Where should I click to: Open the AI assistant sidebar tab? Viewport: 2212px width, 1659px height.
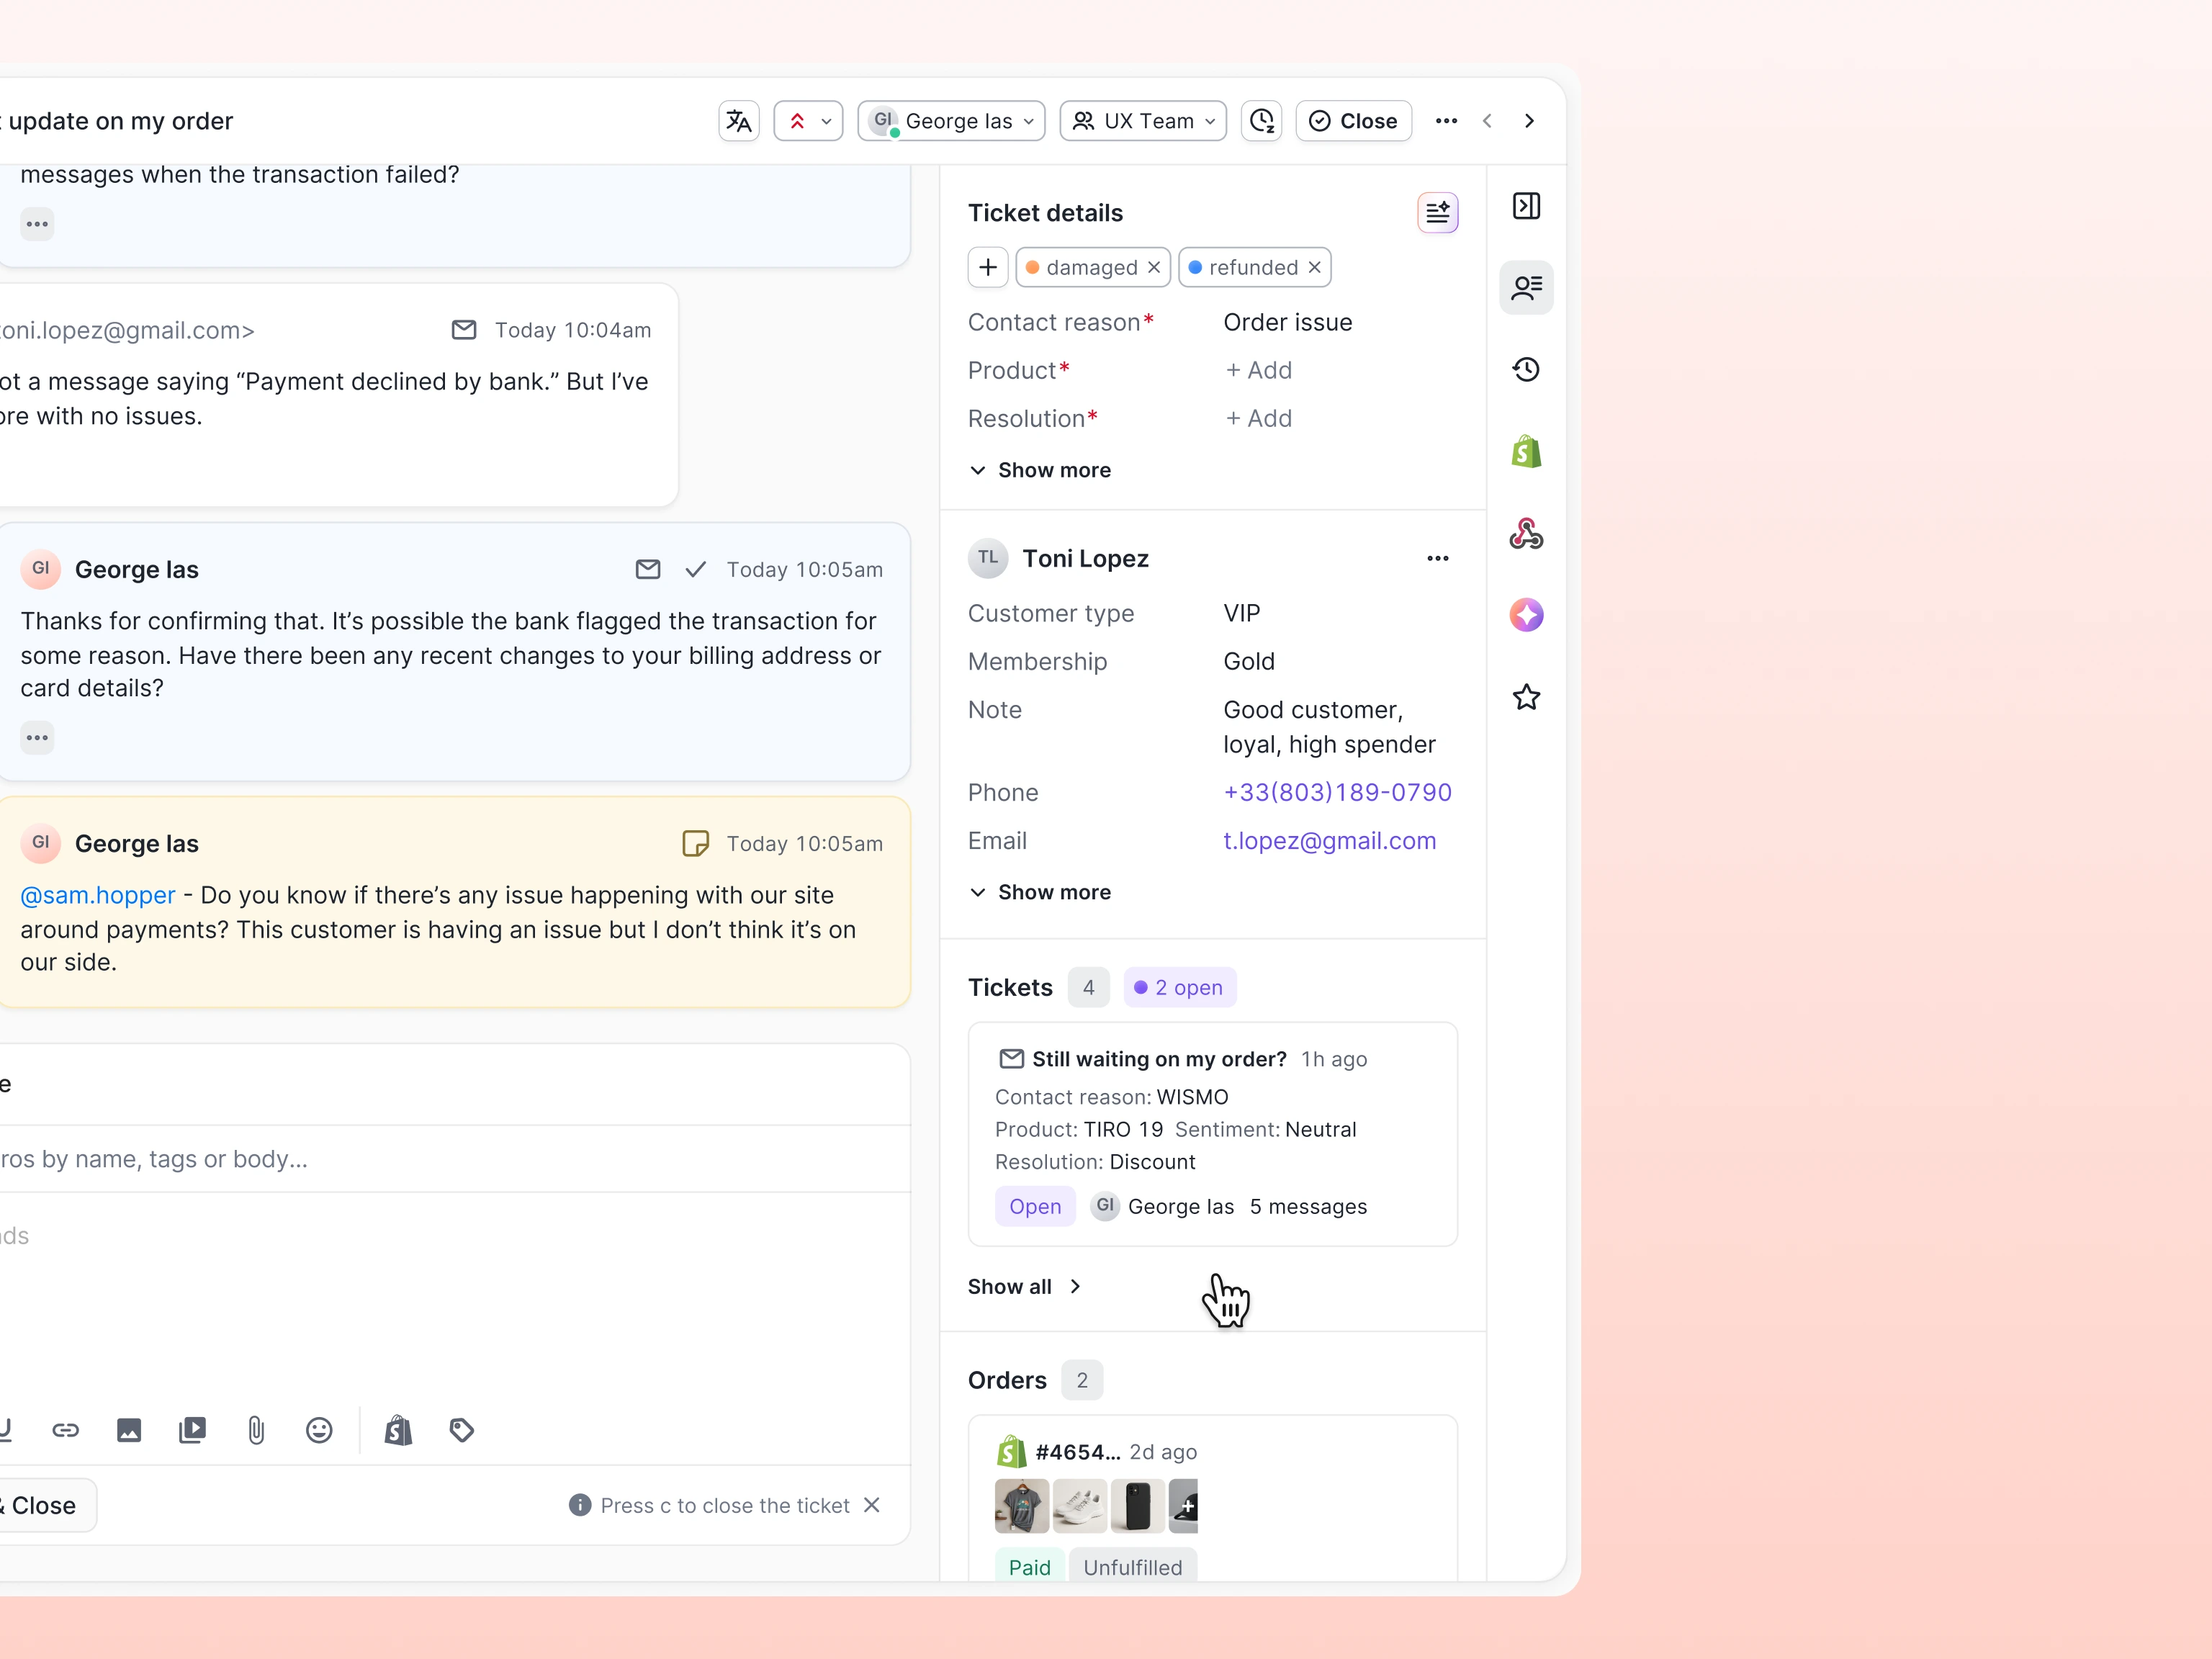1526,615
